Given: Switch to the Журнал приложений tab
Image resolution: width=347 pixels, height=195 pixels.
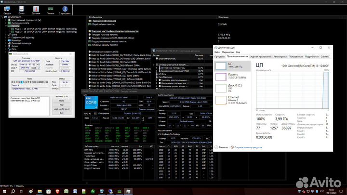Looking at the screenshot, I should pos(260,57).
